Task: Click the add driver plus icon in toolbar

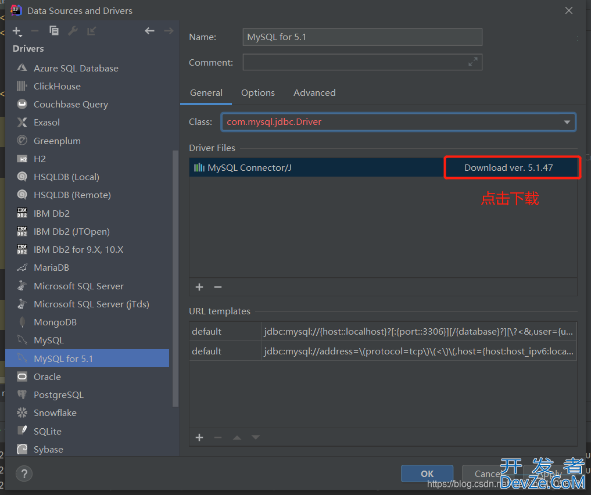Action: [17, 31]
